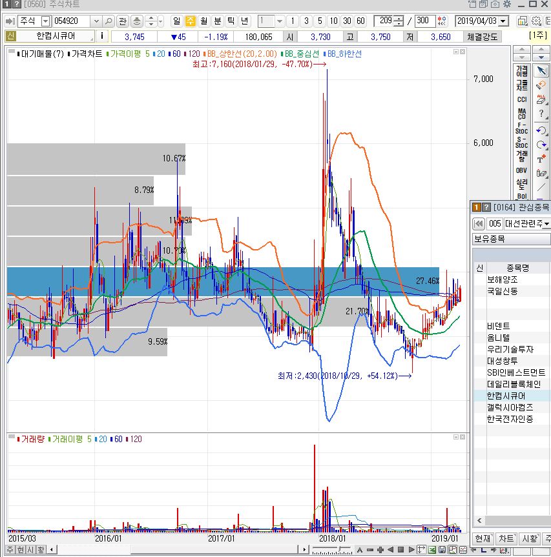Open the 시황 tab in watchlist panel
551x557 pixels.
529,538
